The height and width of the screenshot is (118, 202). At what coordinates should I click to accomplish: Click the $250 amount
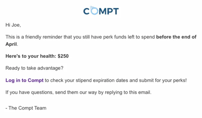[x=63, y=56]
